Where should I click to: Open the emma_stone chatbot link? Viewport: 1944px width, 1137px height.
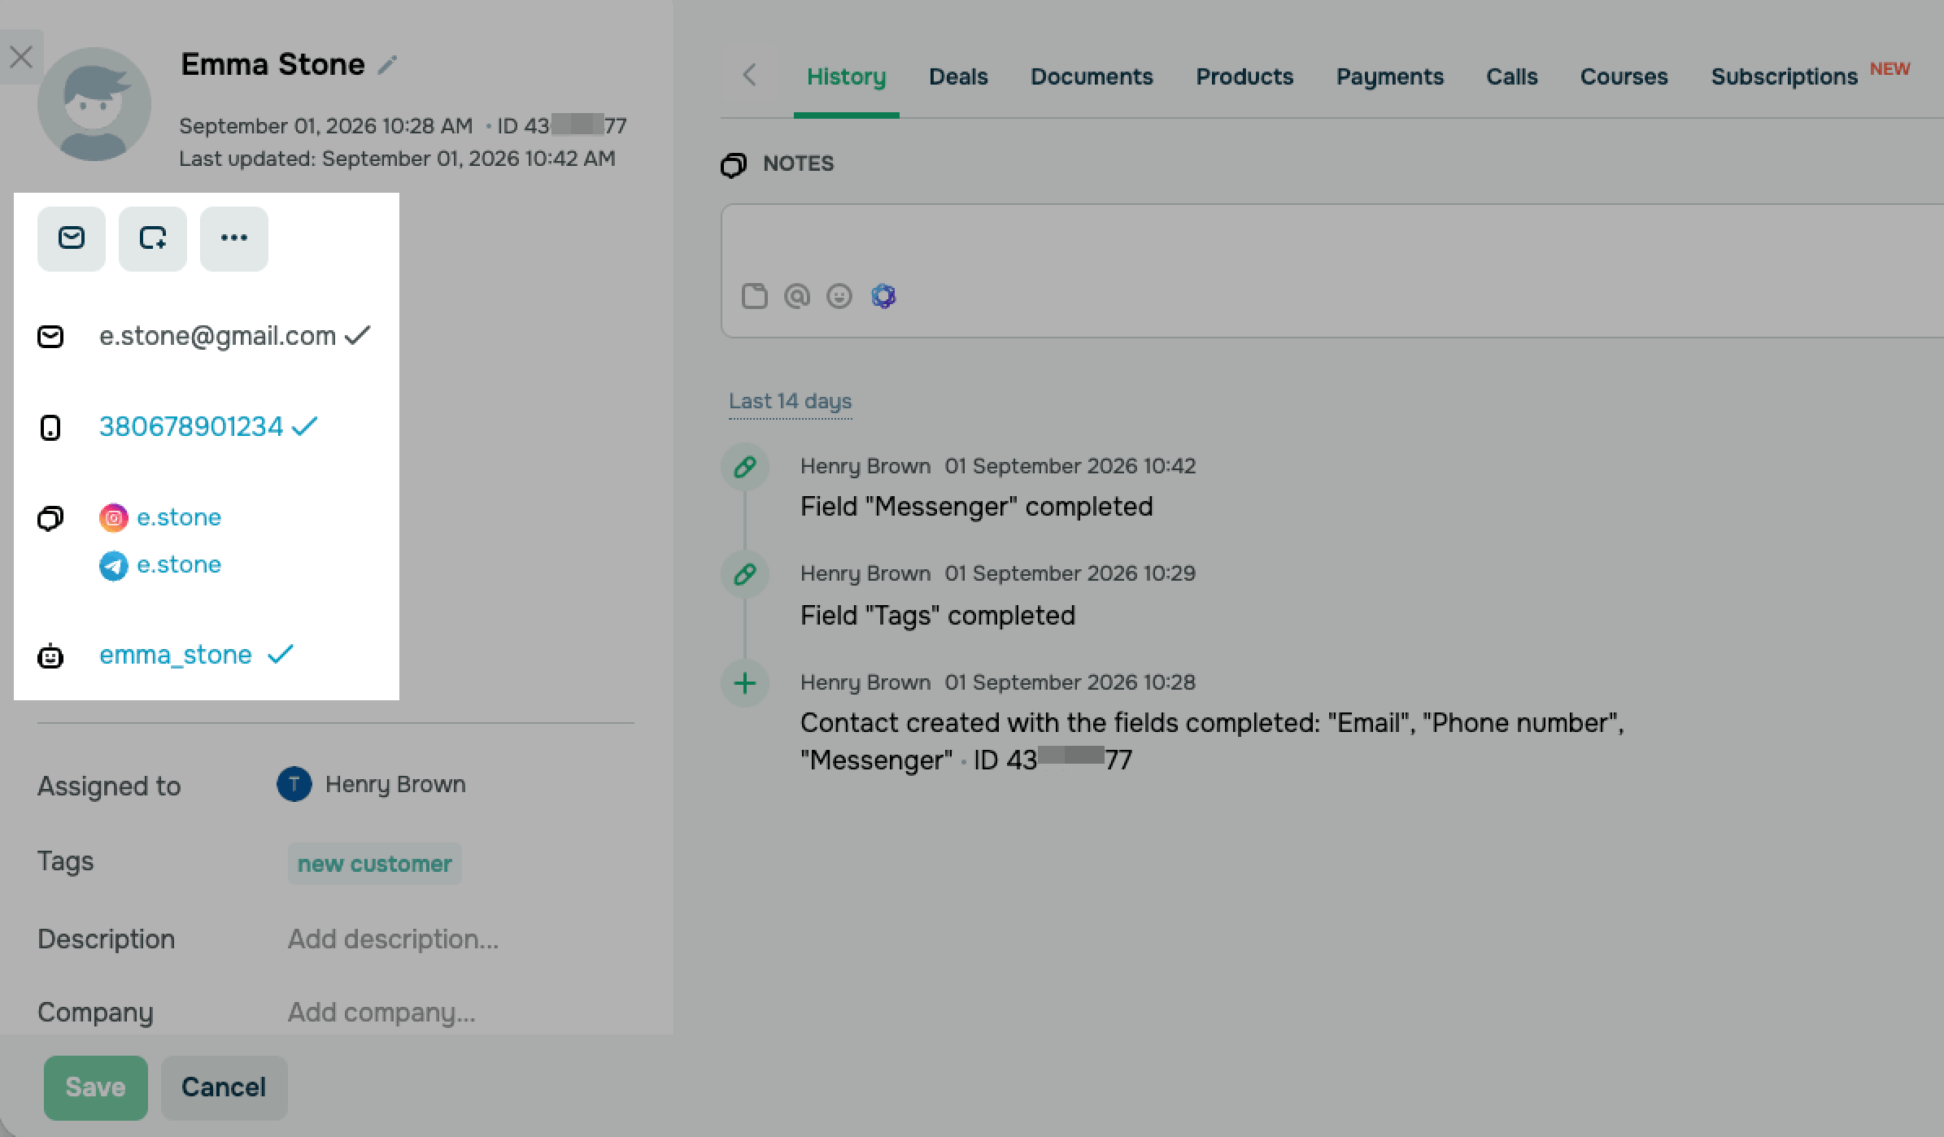click(x=176, y=655)
